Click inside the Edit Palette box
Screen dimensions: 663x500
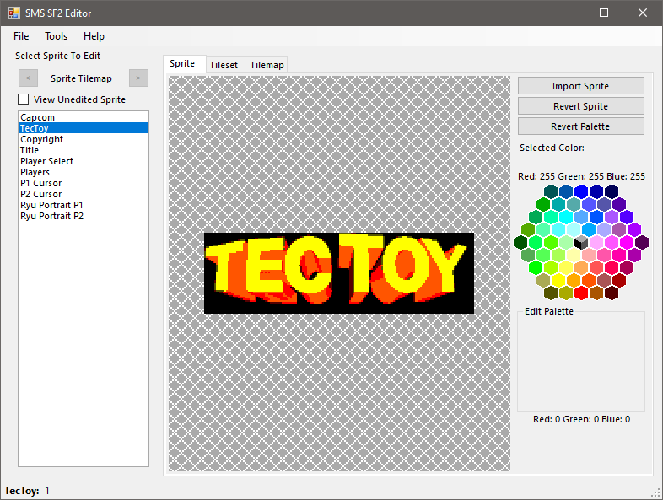click(x=581, y=363)
